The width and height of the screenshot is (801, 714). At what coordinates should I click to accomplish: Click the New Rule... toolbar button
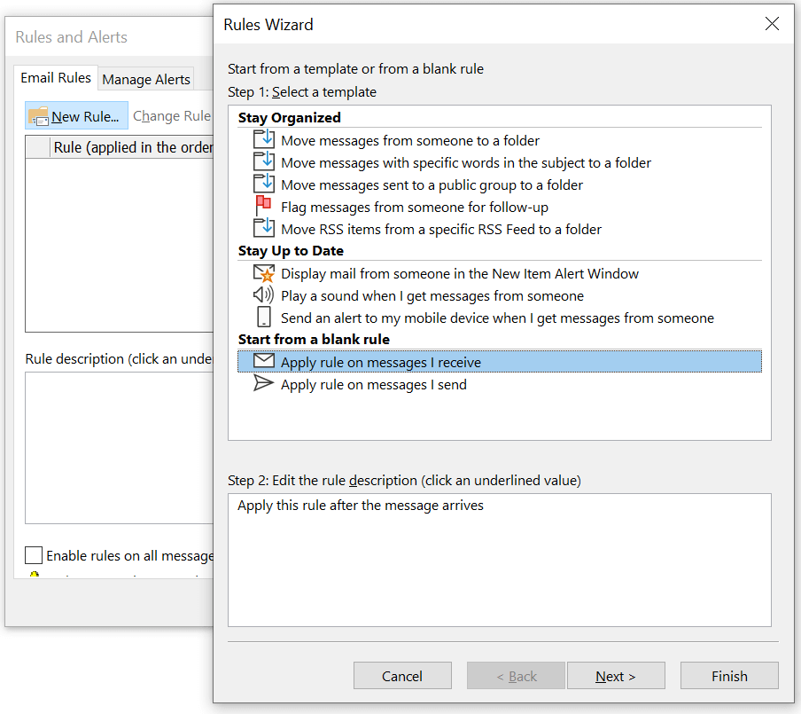(76, 116)
